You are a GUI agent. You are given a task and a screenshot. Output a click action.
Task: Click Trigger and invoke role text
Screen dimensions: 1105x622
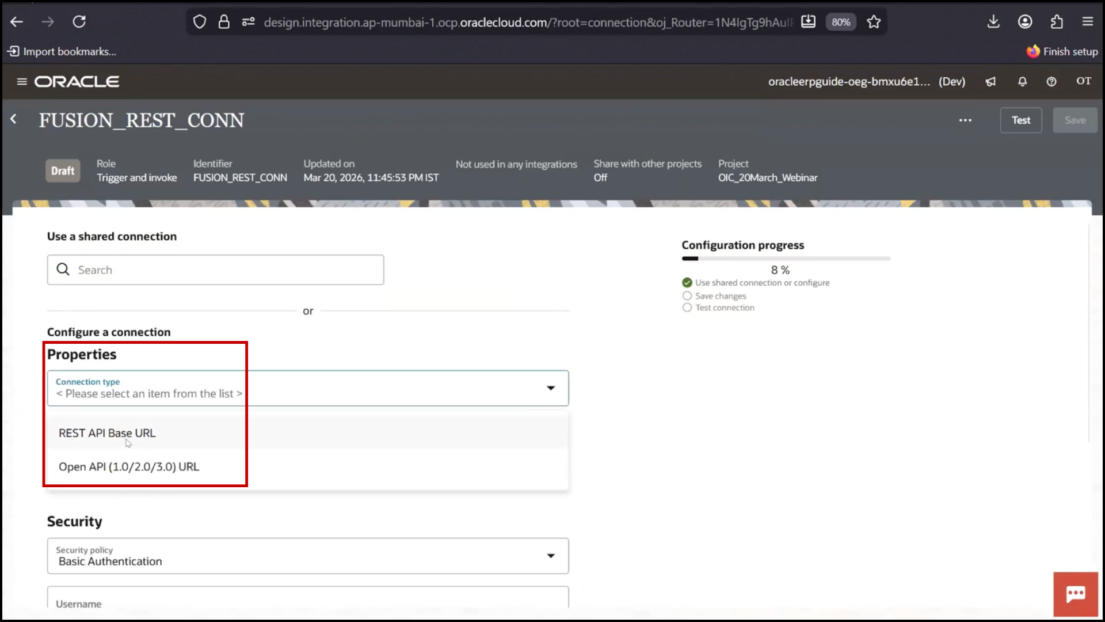pos(137,178)
